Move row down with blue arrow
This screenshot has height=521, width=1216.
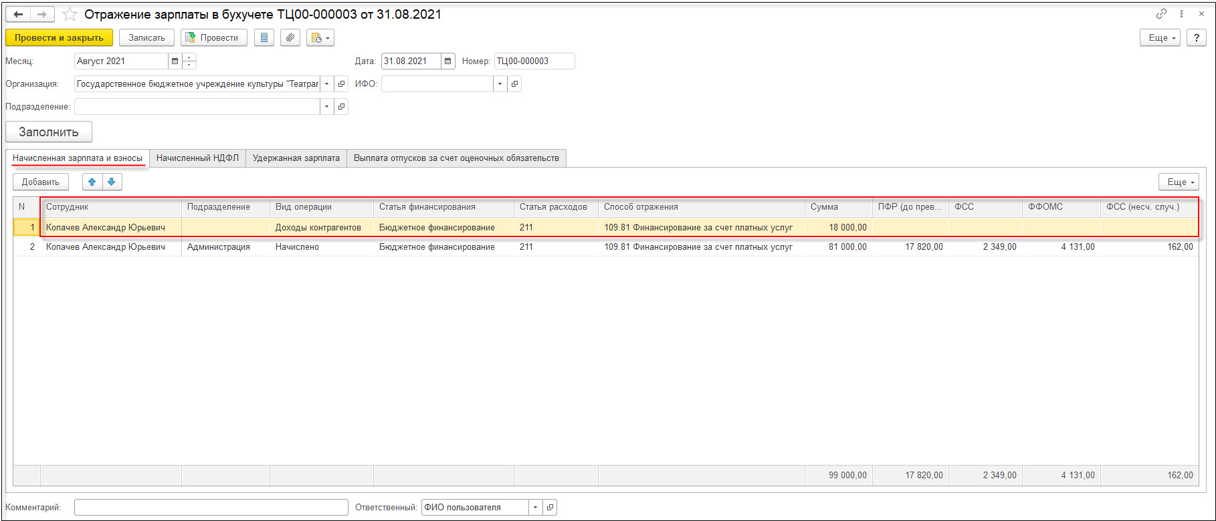(x=112, y=182)
